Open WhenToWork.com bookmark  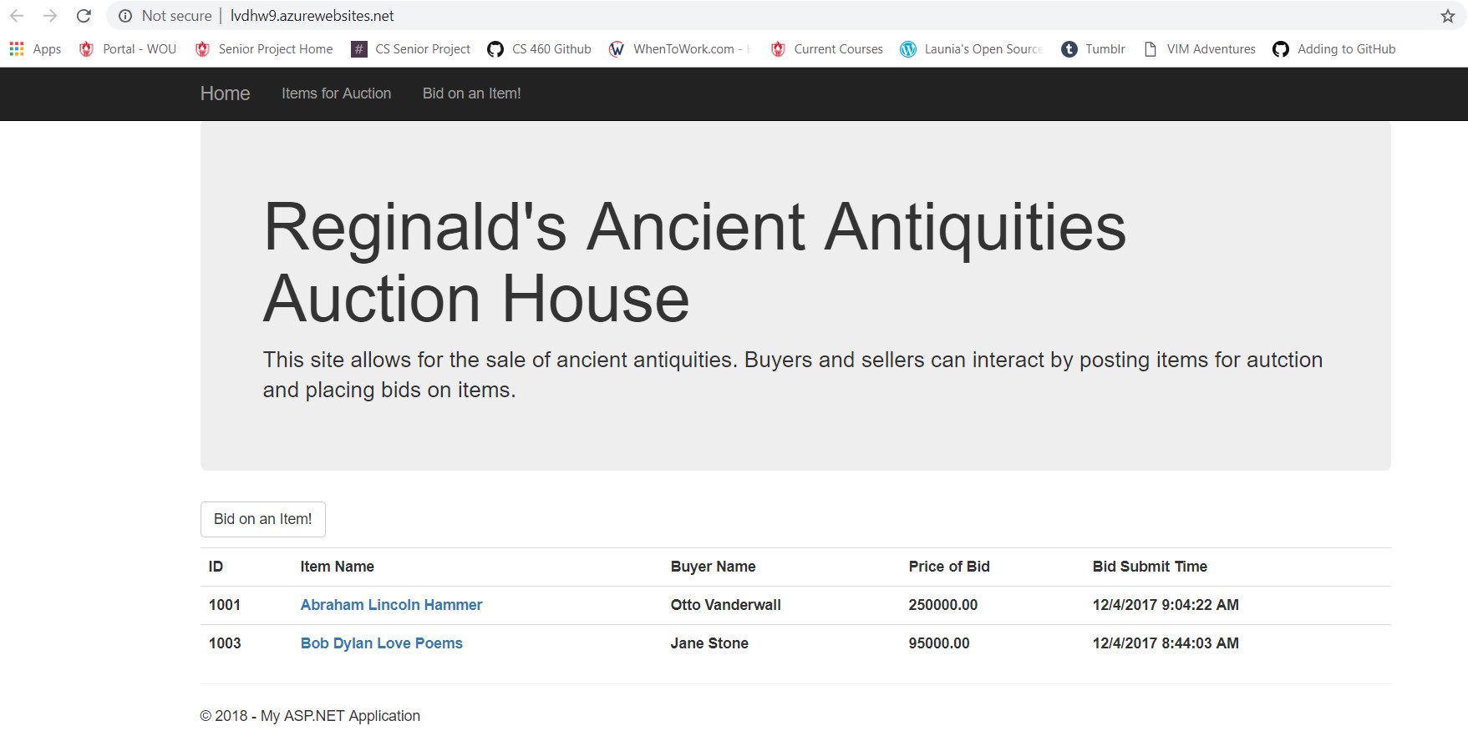point(680,49)
